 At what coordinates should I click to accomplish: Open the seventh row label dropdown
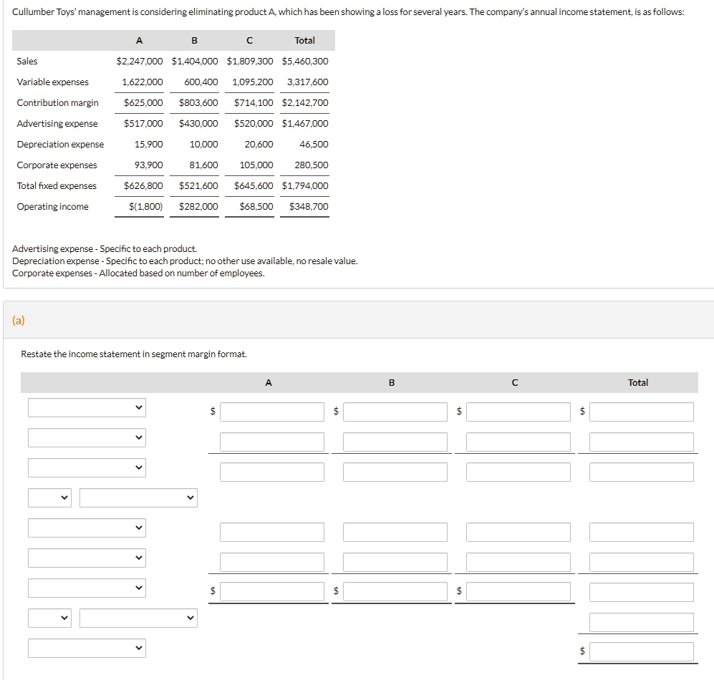tap(87, 588)
